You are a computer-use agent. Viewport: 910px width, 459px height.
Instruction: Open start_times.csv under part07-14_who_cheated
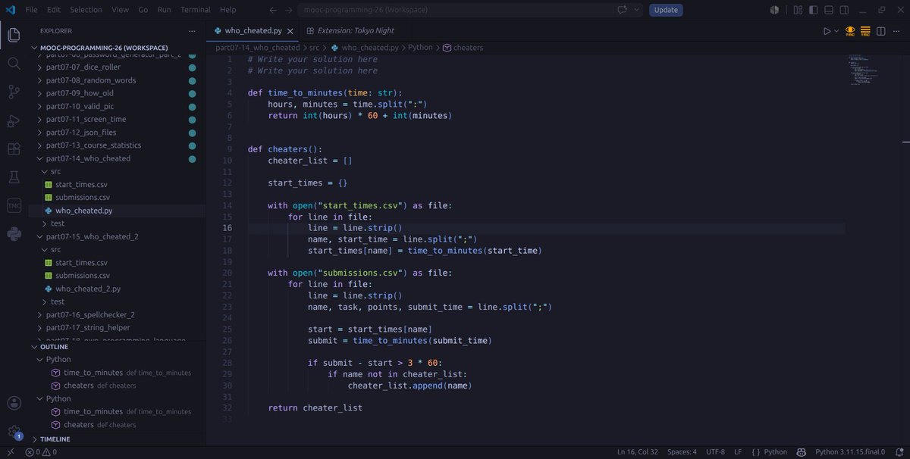pos(82,184)
